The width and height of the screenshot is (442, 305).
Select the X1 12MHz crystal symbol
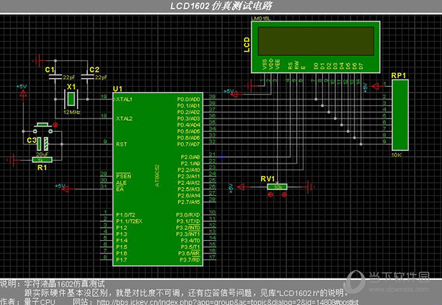pos(71,99)
